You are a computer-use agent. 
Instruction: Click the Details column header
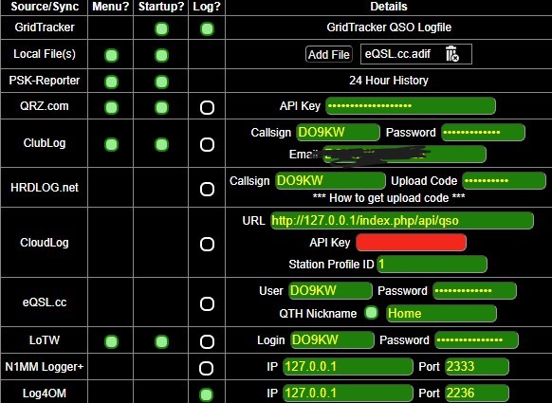[x=389, y=7]
